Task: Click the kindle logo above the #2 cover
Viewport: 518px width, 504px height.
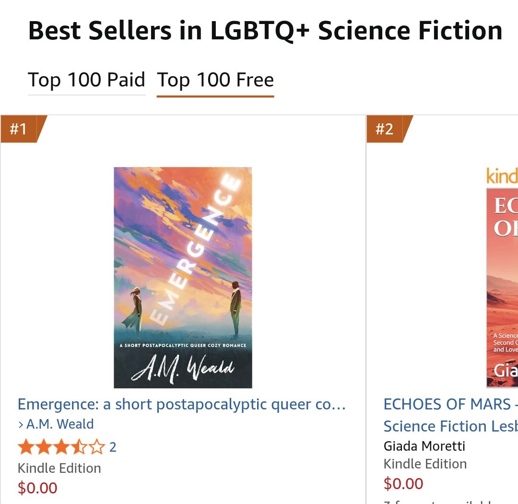Action: (x=502, y=177)
